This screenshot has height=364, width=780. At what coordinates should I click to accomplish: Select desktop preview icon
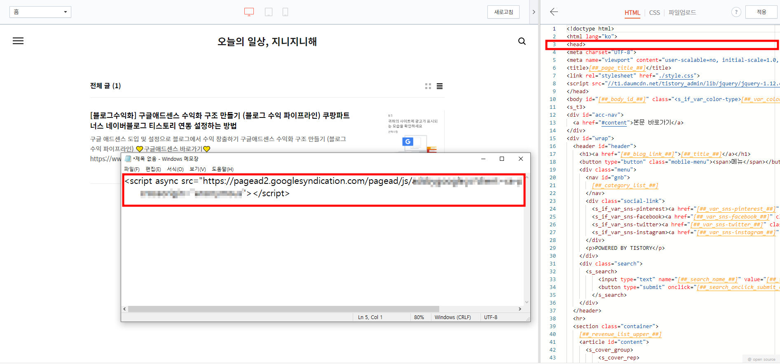click(249, 12)
